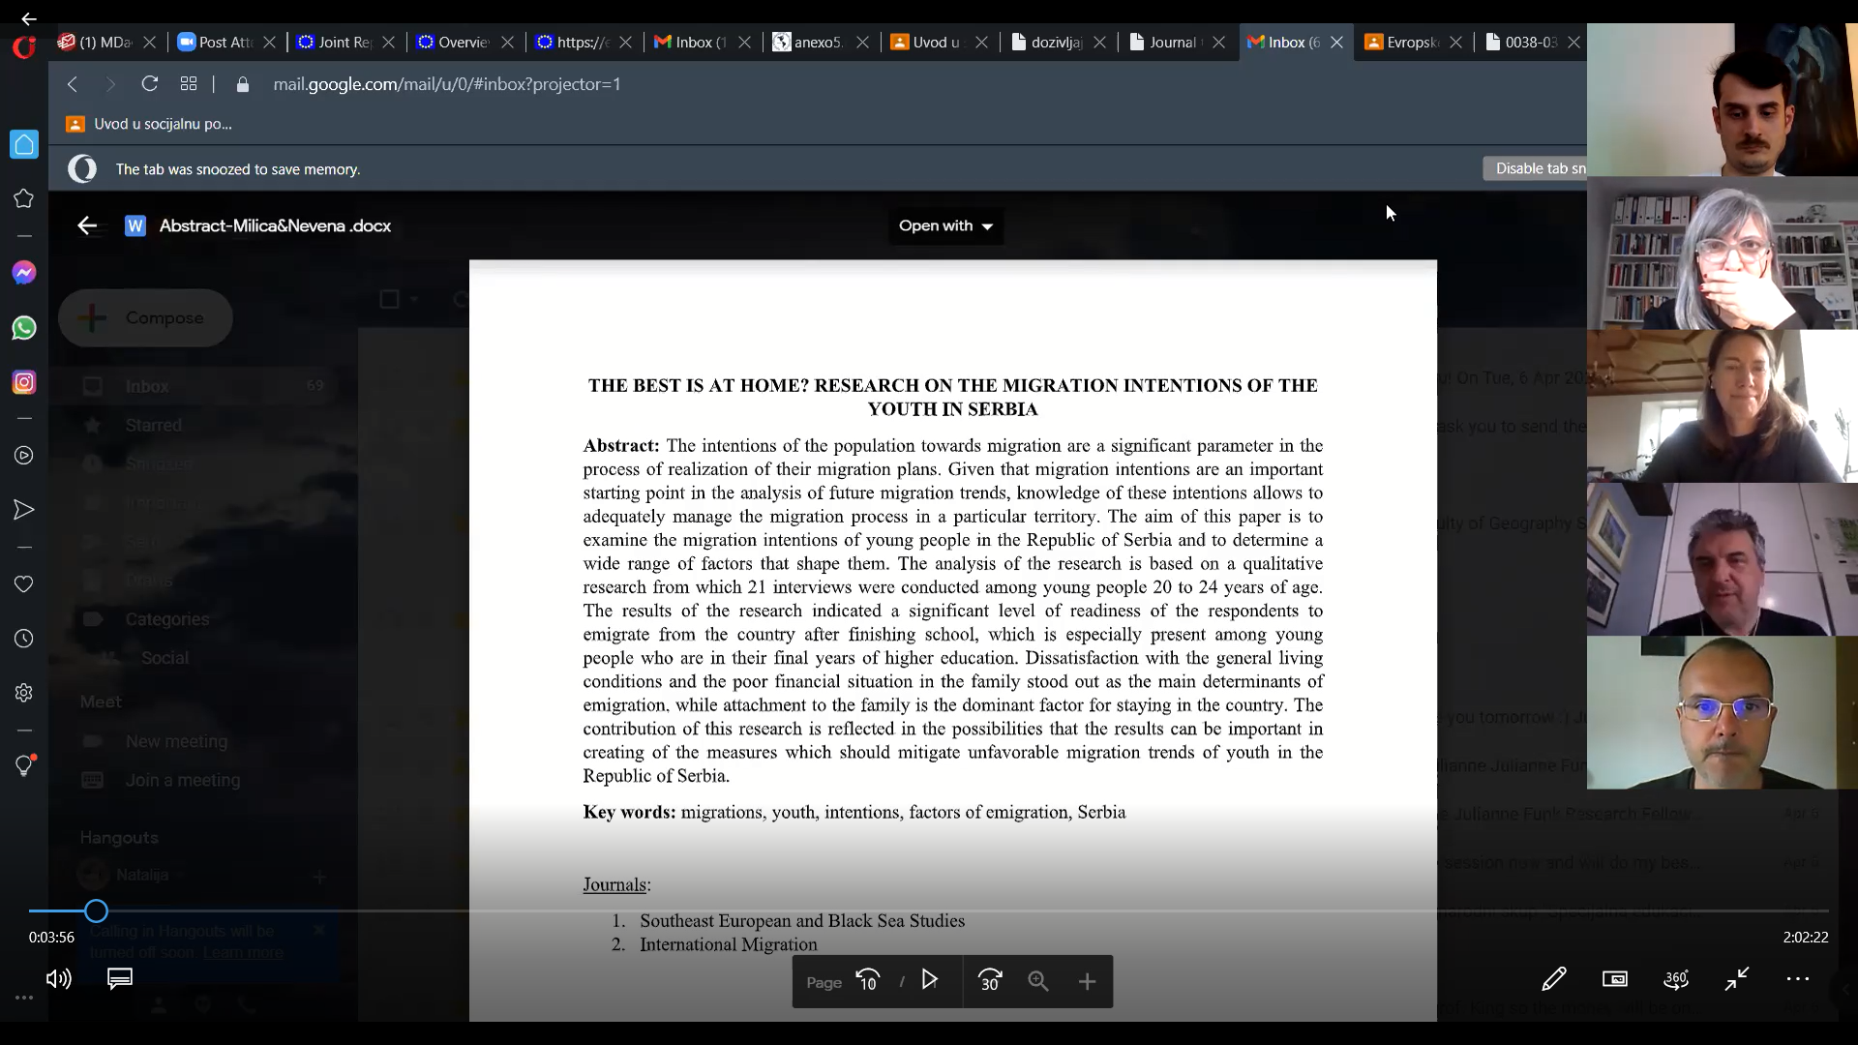
Task: Click the pencil annotate icon
Action: [x=1554, y=979]
